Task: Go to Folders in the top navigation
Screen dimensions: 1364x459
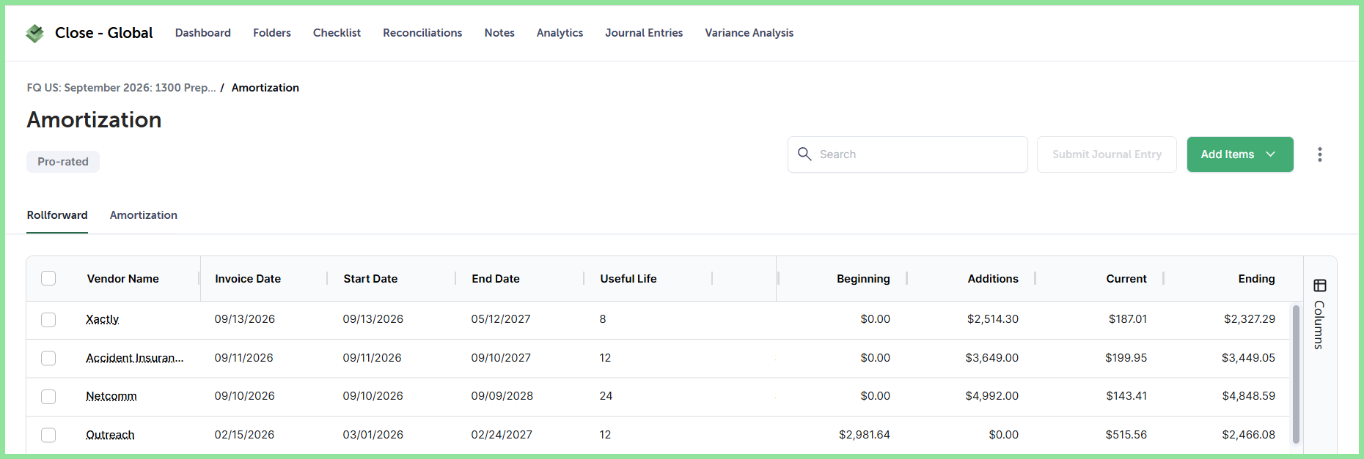Action: 272,33
